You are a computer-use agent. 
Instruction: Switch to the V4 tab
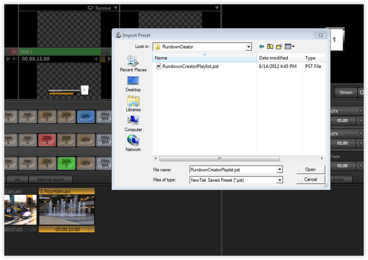(18, 179)
